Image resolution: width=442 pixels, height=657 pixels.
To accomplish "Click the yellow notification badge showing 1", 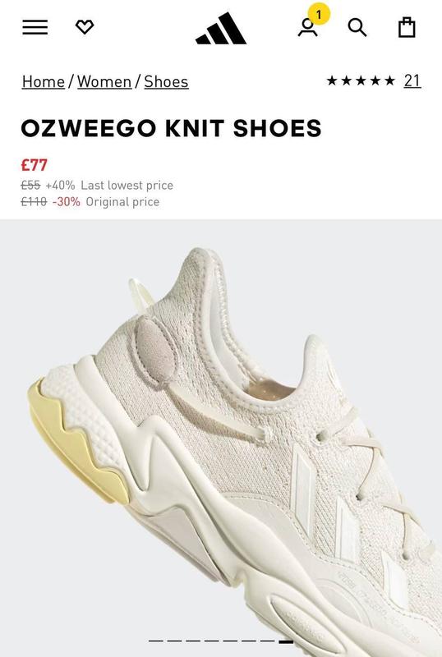I will (x=319, y=15).
